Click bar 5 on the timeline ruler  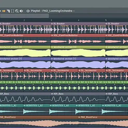tap(106, 20)
